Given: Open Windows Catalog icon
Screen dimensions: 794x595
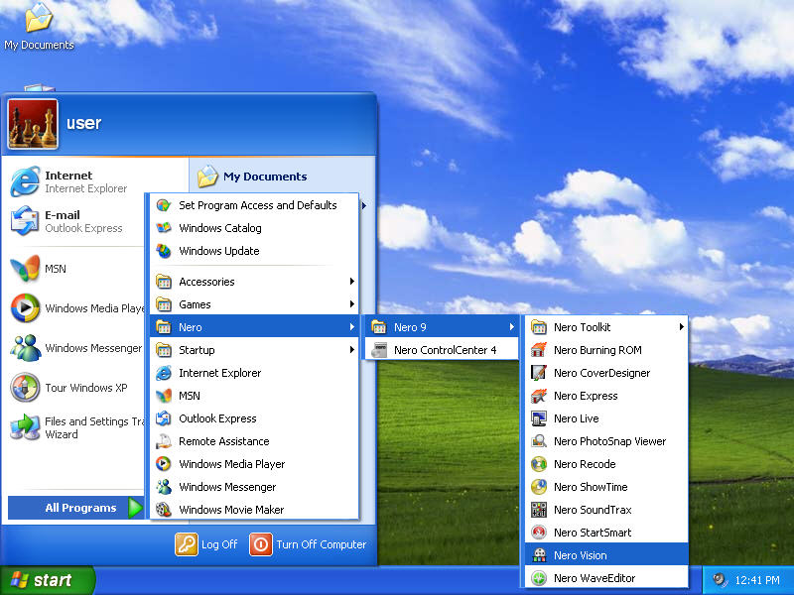Looking at the screenshot, I should [164, 228].
